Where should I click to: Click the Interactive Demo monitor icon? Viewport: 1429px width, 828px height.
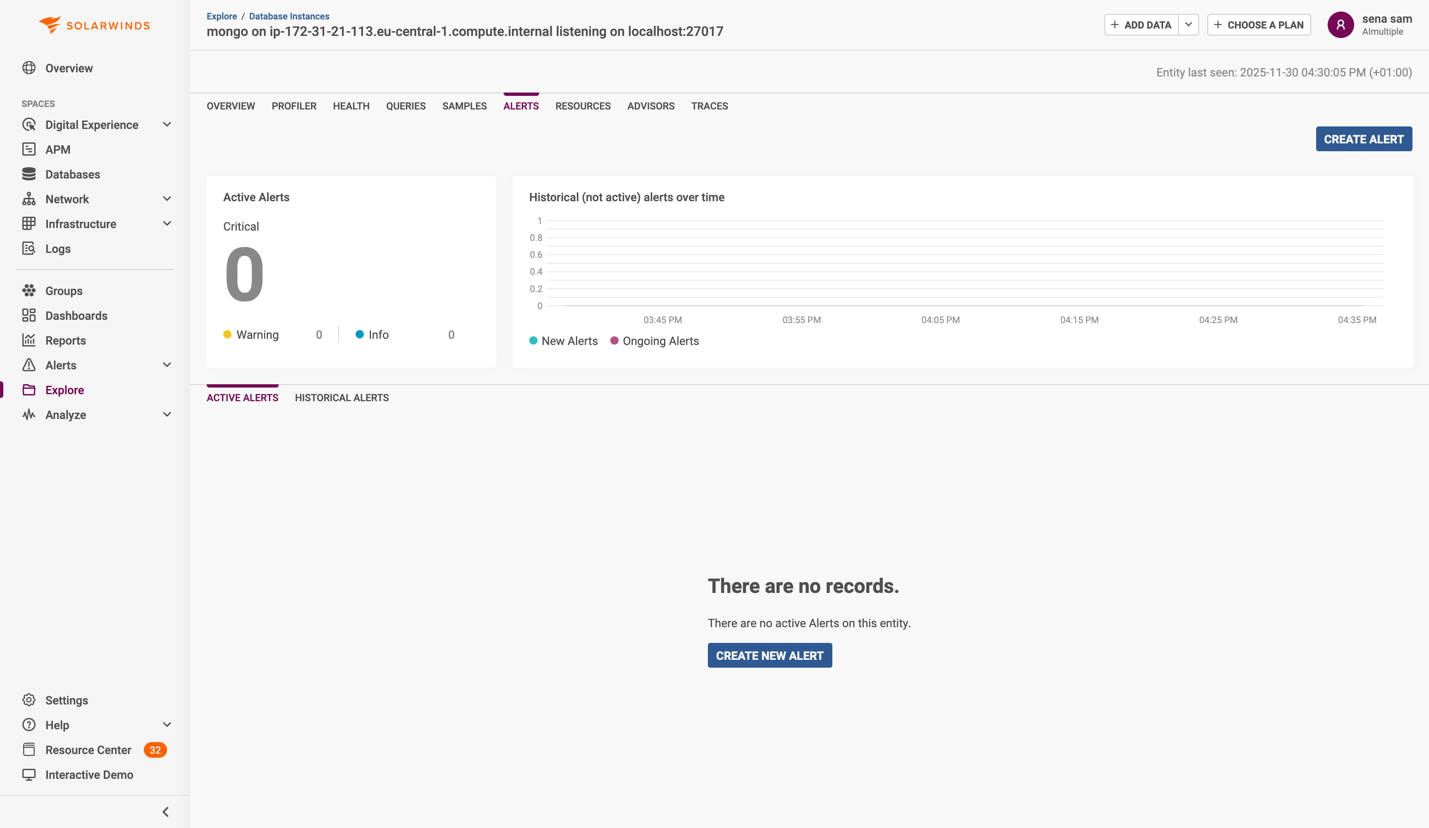(x=29, y=774)
